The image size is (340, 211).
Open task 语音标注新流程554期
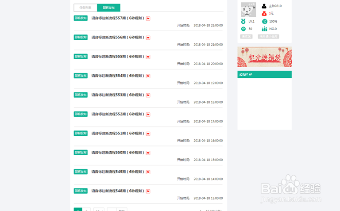(118, 76)
